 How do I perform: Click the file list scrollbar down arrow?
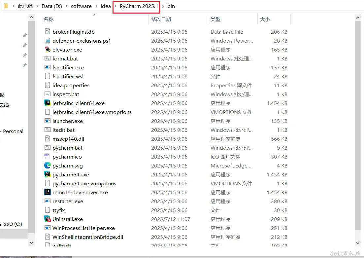(358, 243)
